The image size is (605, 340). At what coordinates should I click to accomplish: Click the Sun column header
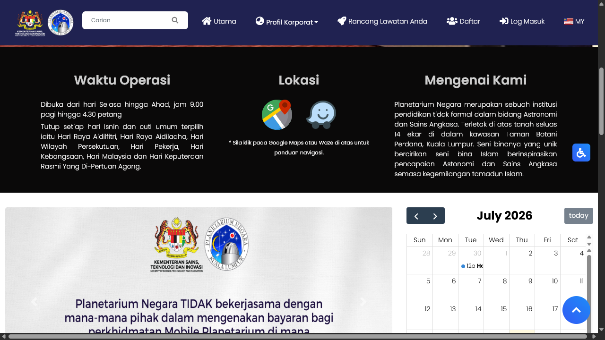point(420,240)
